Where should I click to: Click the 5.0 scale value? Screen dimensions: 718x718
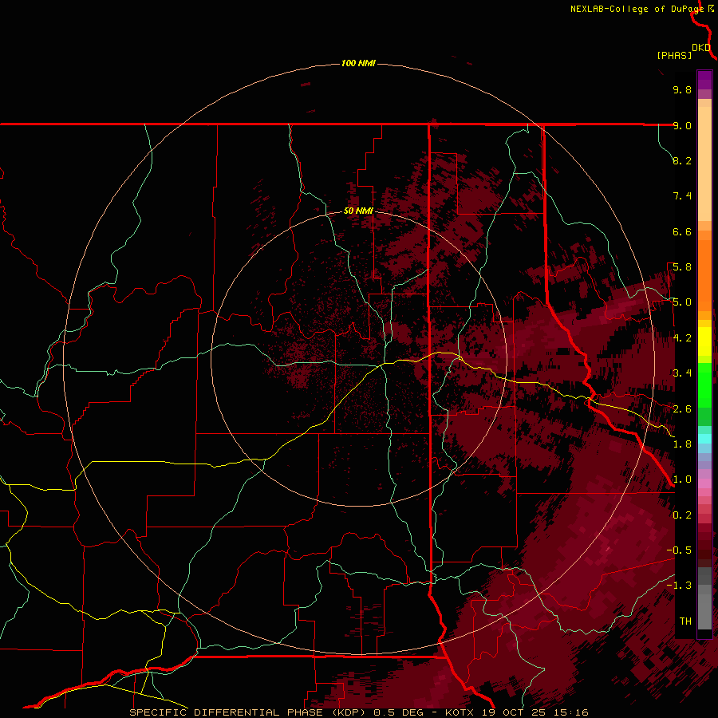(x=682, y=302)
